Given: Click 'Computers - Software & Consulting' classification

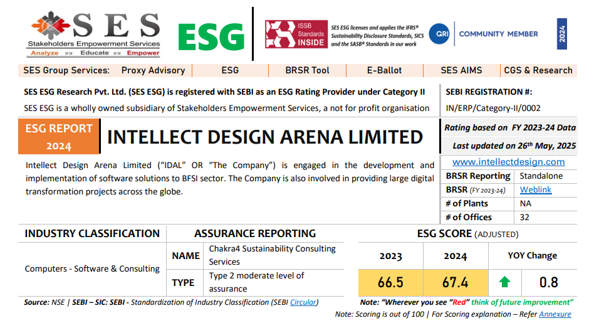Looking at the screenshot, I should pos(92,269).
